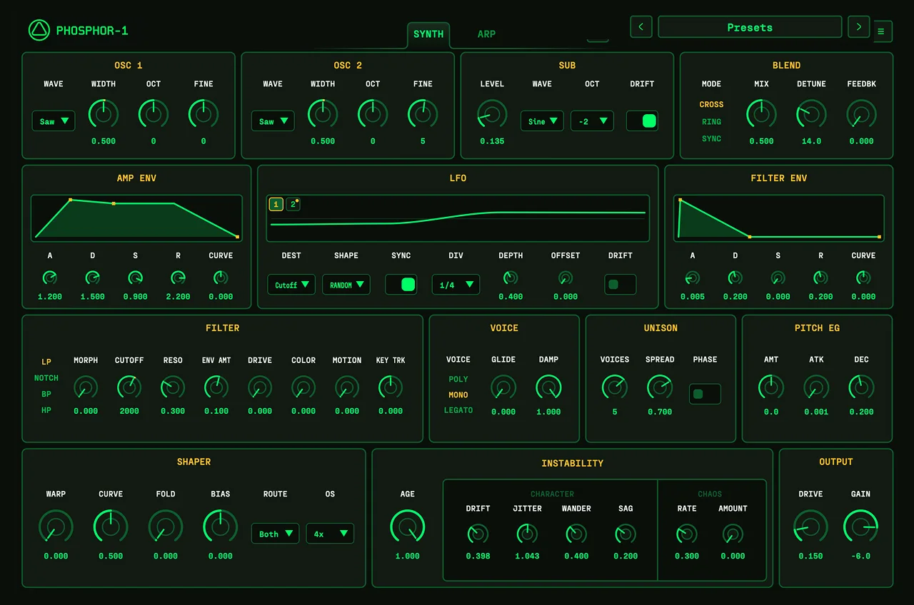
Task: Click the BLEND FEEDBK knob
Action: 861,114
